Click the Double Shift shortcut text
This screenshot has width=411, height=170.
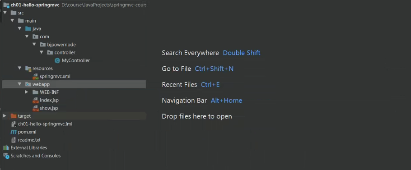[242, 53]
